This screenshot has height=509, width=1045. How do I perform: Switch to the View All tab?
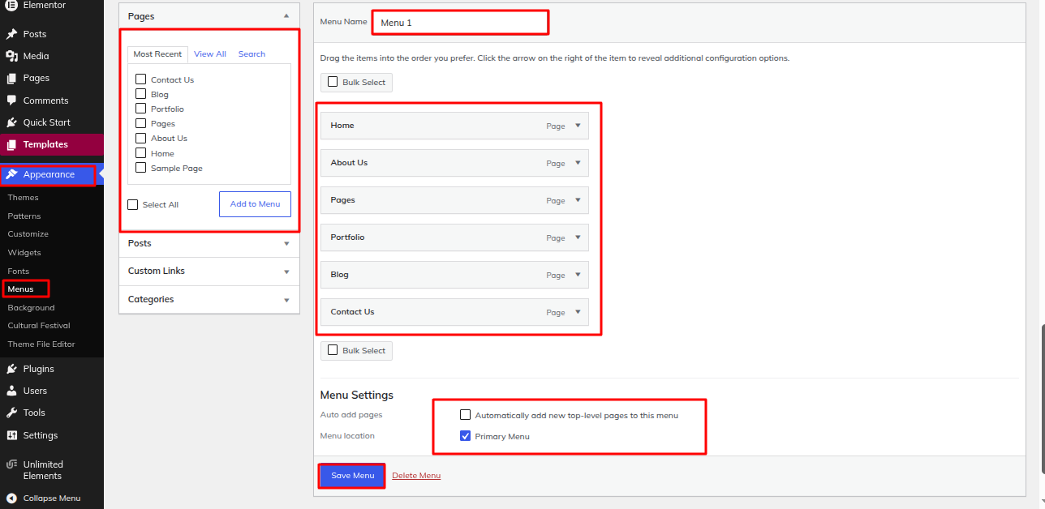click(210, 54)
